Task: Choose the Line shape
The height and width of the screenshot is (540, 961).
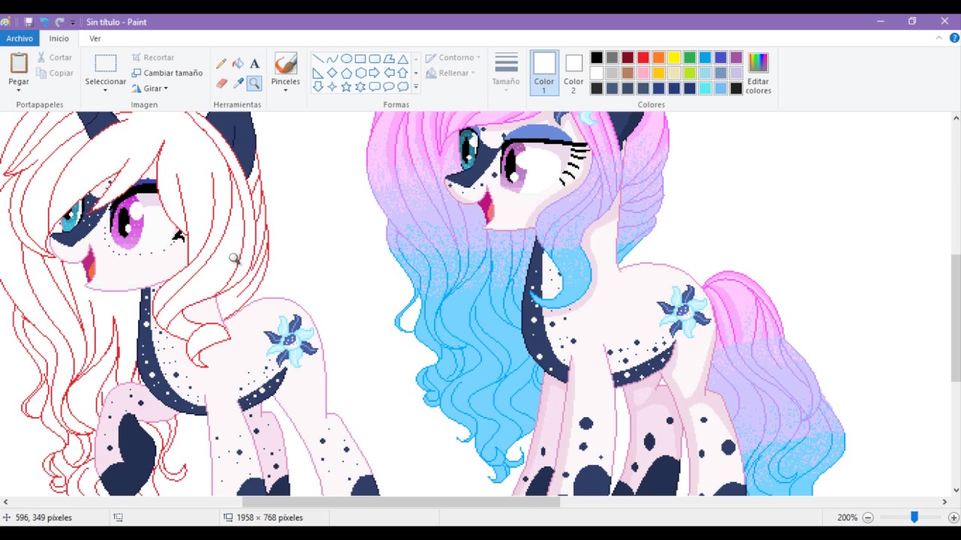Action: (x=318, y=58)
